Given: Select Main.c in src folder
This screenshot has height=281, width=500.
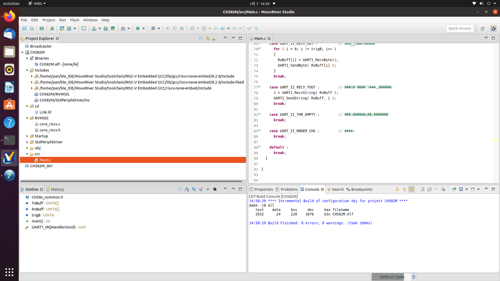Looking at the screenshot, I should (x=45, y=160).
